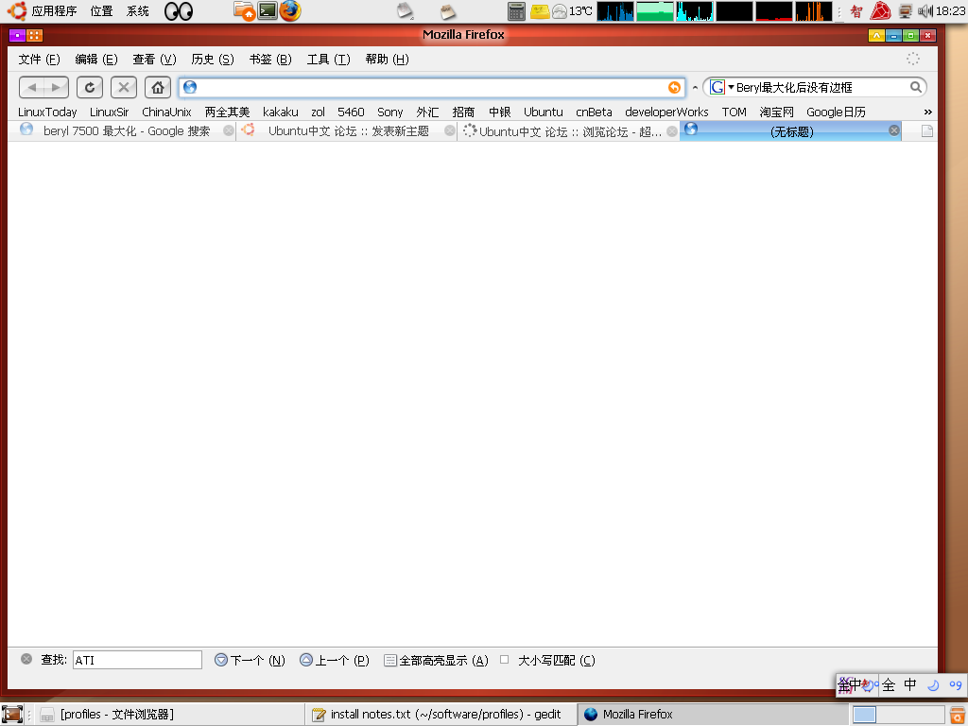
Task: Click the orange Go arrow in address bar
Action: [x=674, y=87]
